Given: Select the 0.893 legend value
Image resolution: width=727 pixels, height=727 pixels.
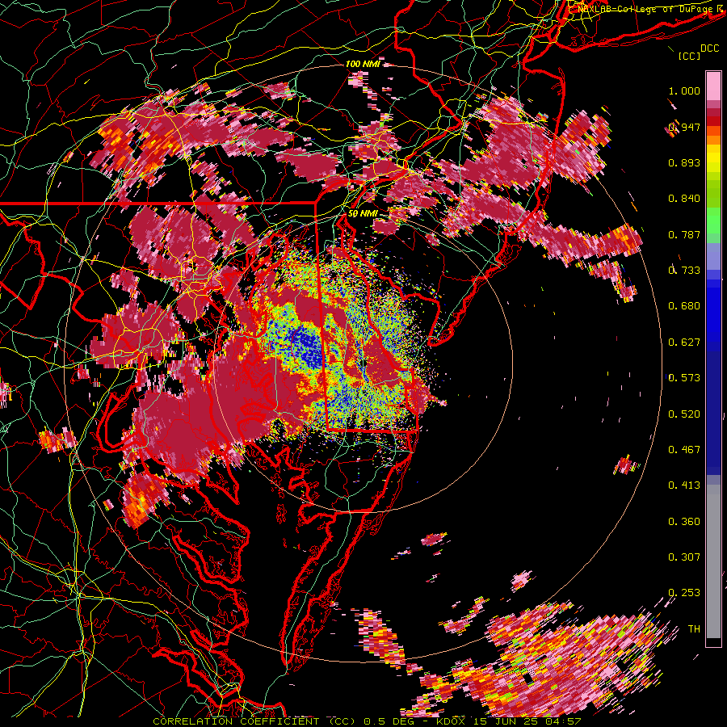Looking at the screenshot, I should (x=684, y=162).
